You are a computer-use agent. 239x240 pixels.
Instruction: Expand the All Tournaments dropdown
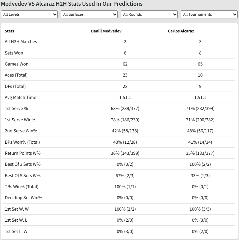pos(209,14)
